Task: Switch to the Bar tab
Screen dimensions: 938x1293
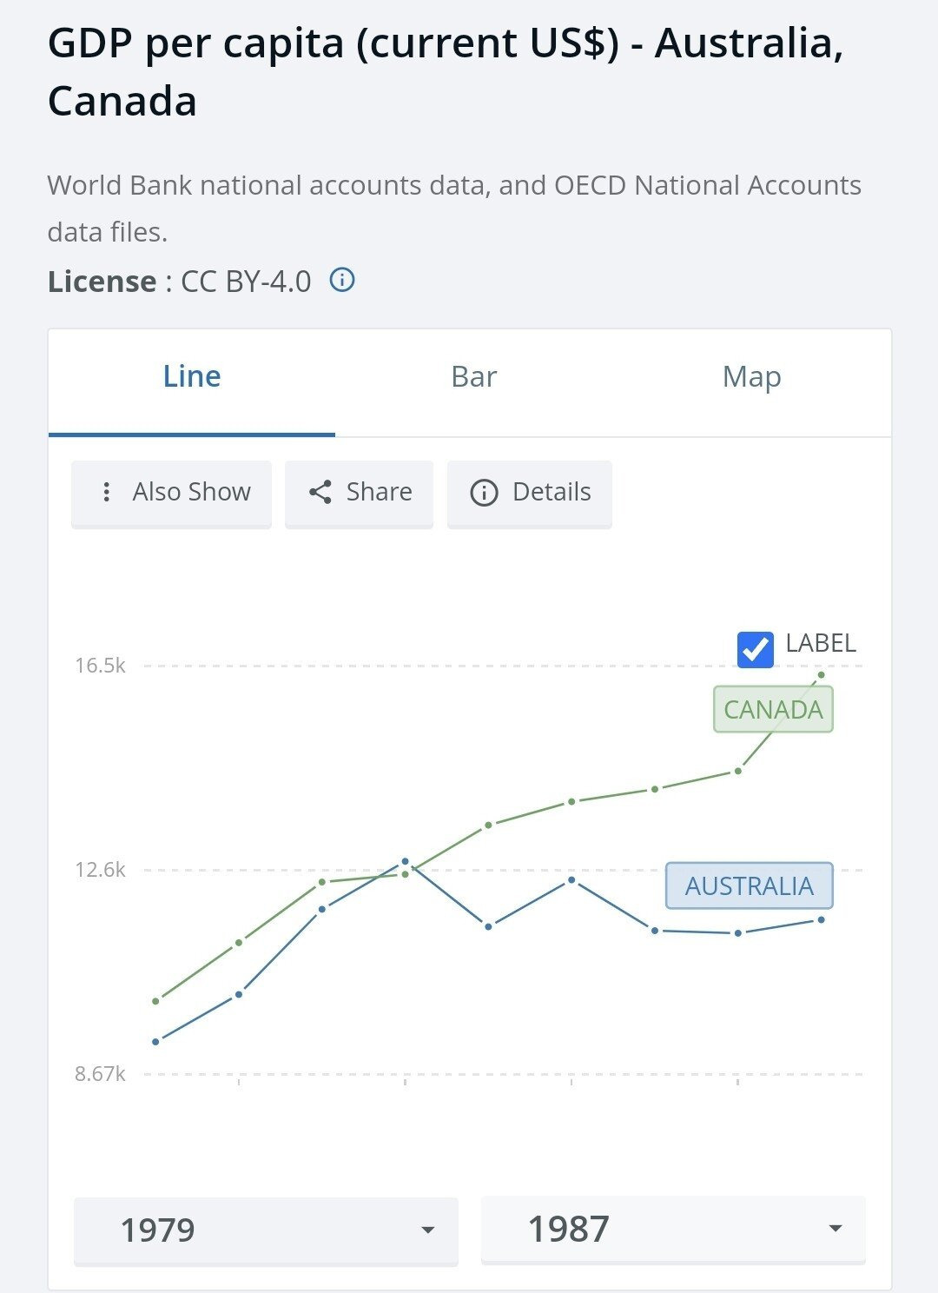Action: tap(473, 377)
